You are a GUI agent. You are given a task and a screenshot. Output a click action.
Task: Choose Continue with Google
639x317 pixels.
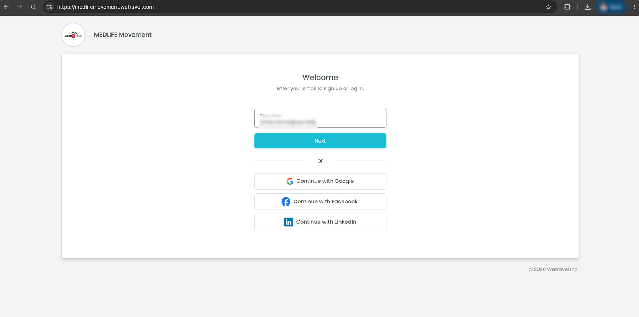click(320, 181)
